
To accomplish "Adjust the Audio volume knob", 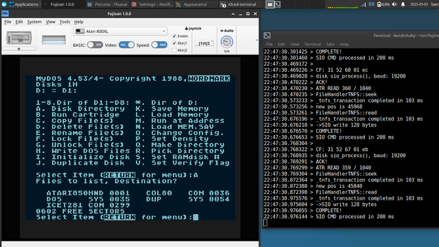I will pyautogui.click(x=226, y=42).
